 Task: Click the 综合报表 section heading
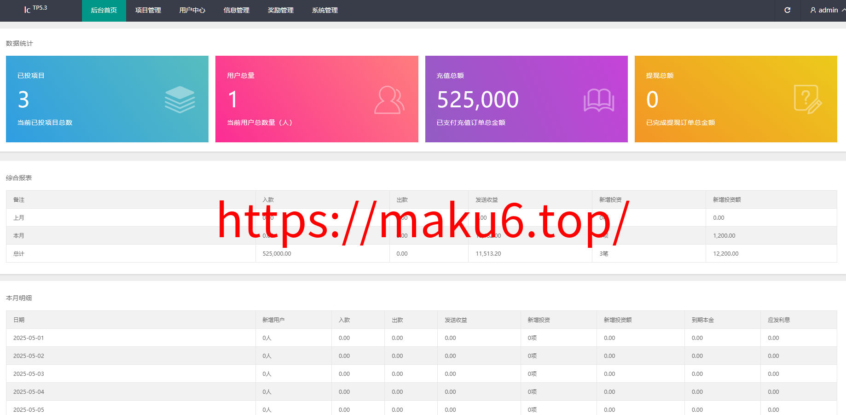click(x=19, y=178)
